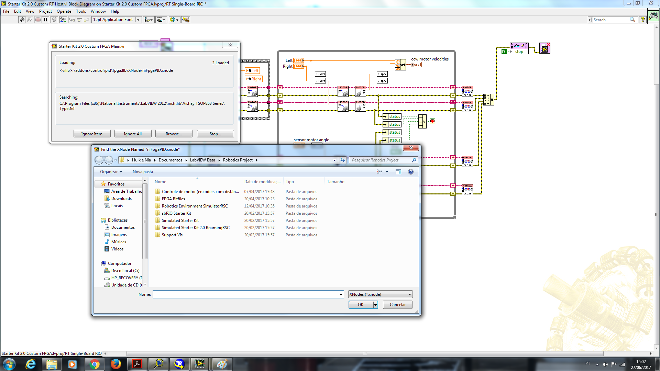Screen dimensions: 660x371
Task: Toggle the preview pane icon
Action: pyautogui.click(x=398, y=172)
